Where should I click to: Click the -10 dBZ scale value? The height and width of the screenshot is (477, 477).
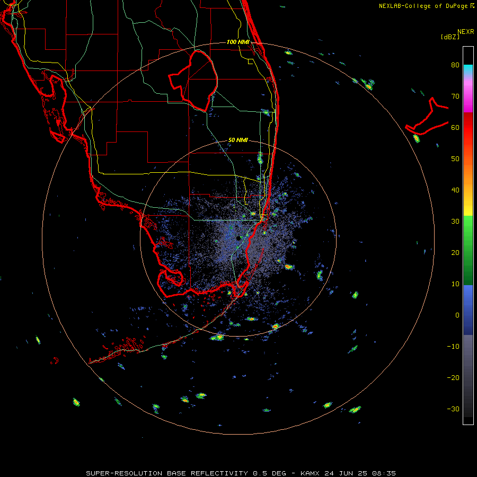453,347
